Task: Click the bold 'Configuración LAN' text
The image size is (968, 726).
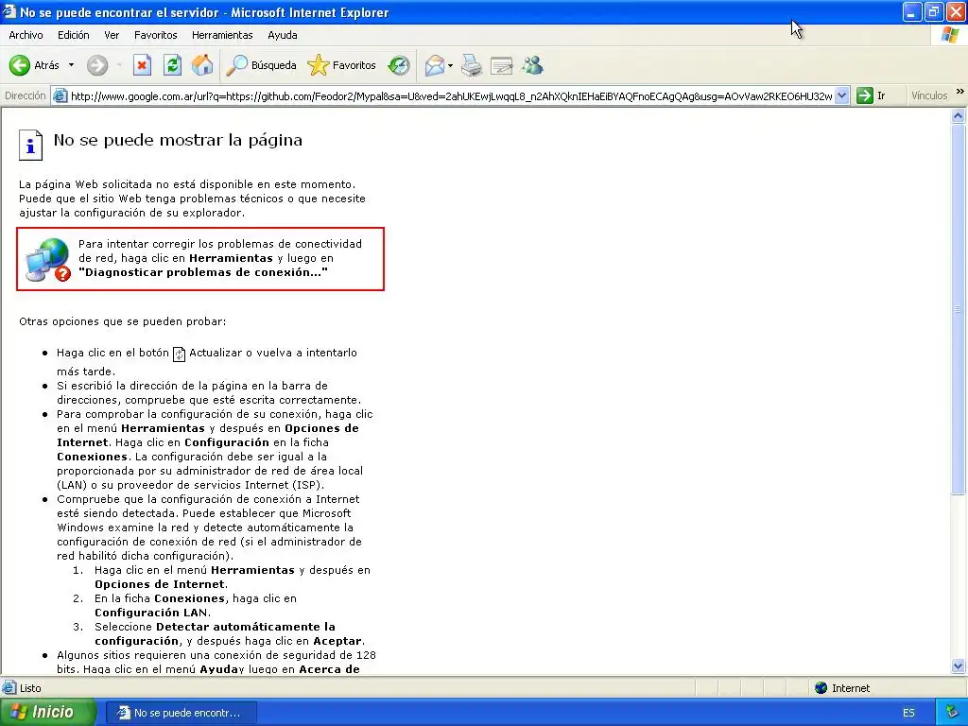Action: coord(151,613)
